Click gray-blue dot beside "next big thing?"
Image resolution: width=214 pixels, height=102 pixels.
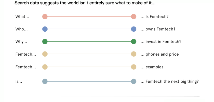click(x=133, y=82)
